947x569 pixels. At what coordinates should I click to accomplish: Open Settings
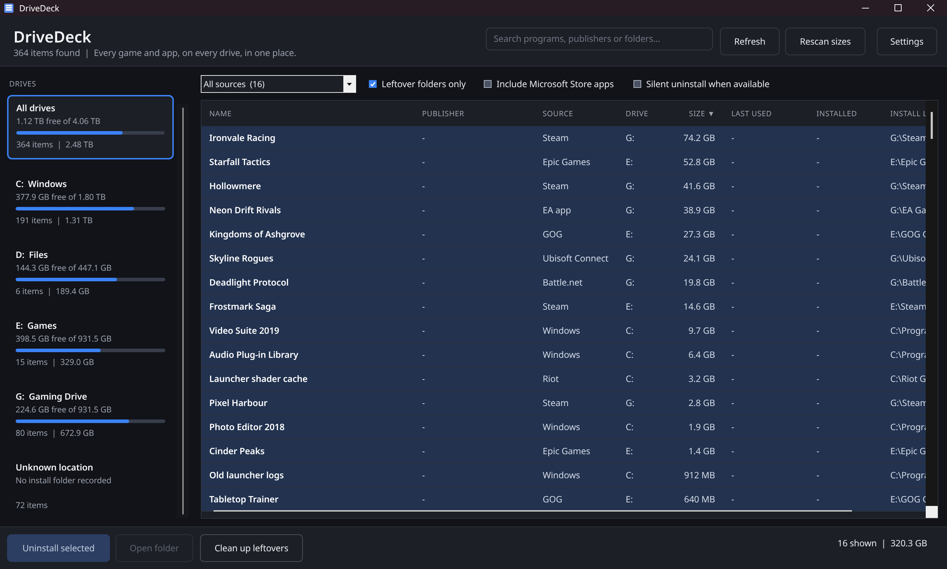coord(906,41)
